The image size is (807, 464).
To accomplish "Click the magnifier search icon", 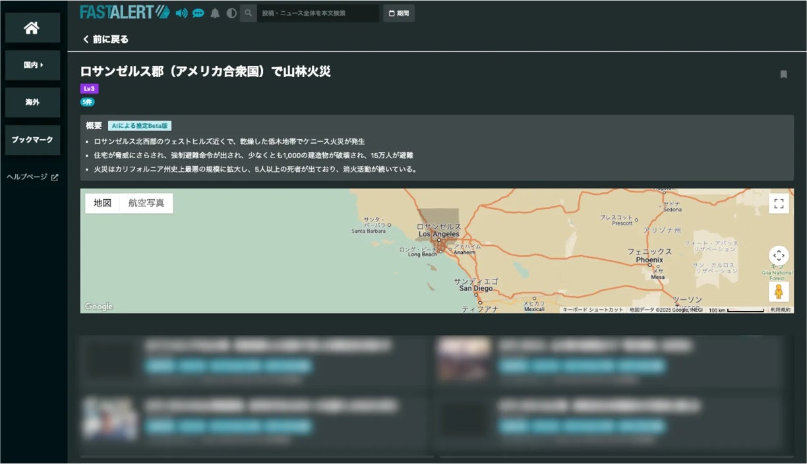I will 249,13.
